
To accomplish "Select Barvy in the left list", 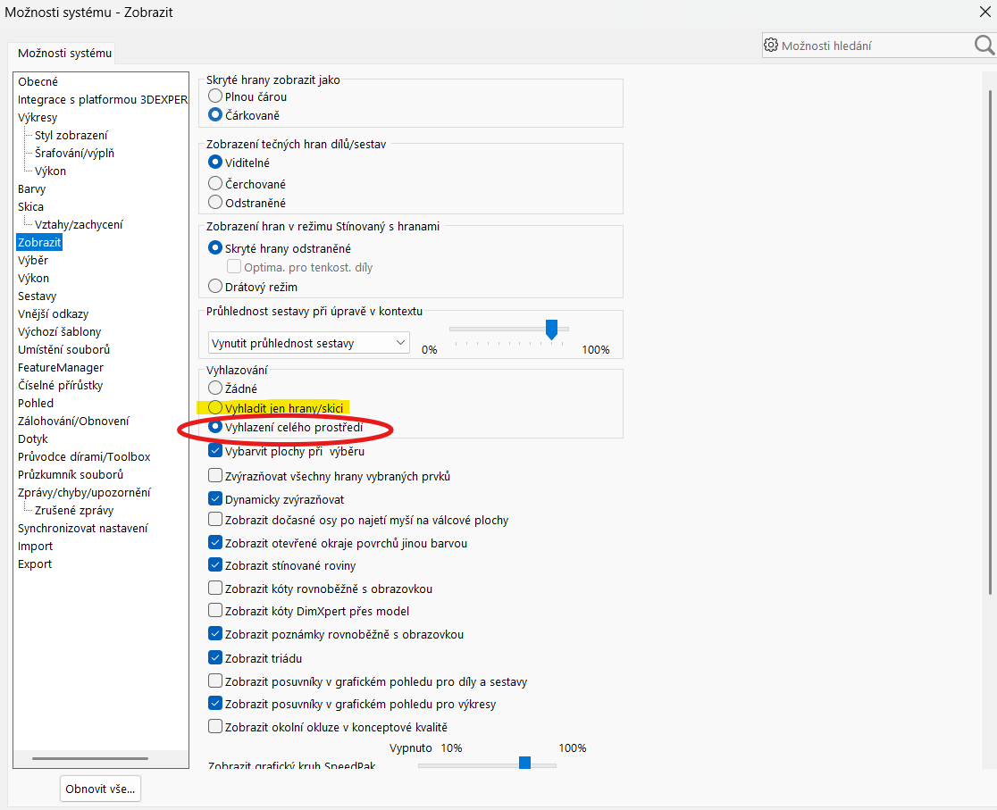I will click(x=32, y=188).
